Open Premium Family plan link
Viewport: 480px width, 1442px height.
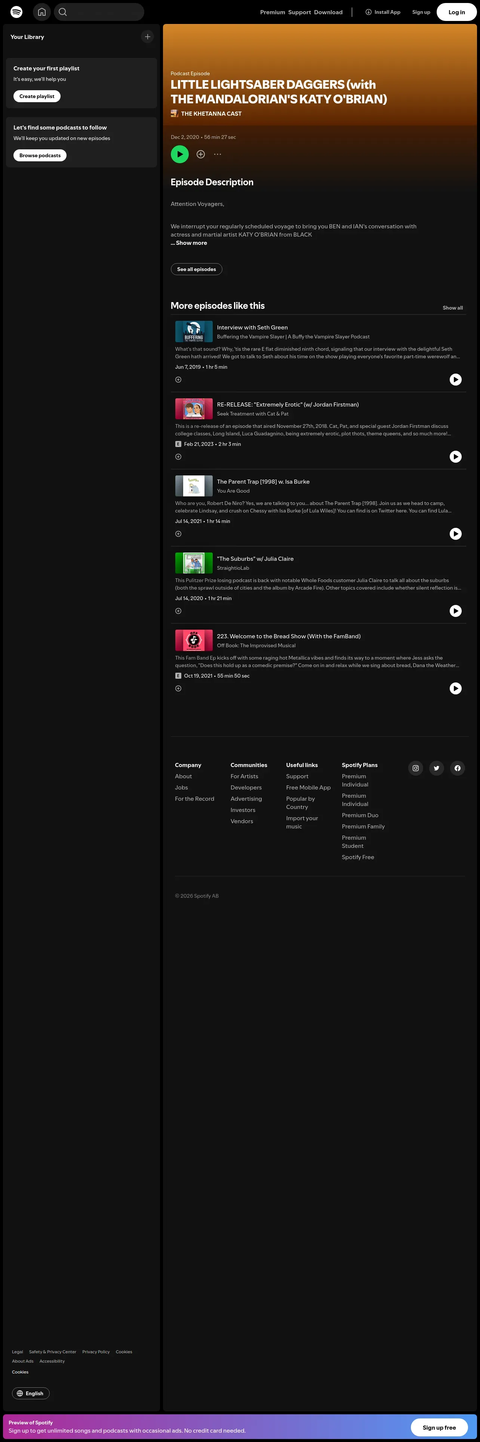point(363,827)
